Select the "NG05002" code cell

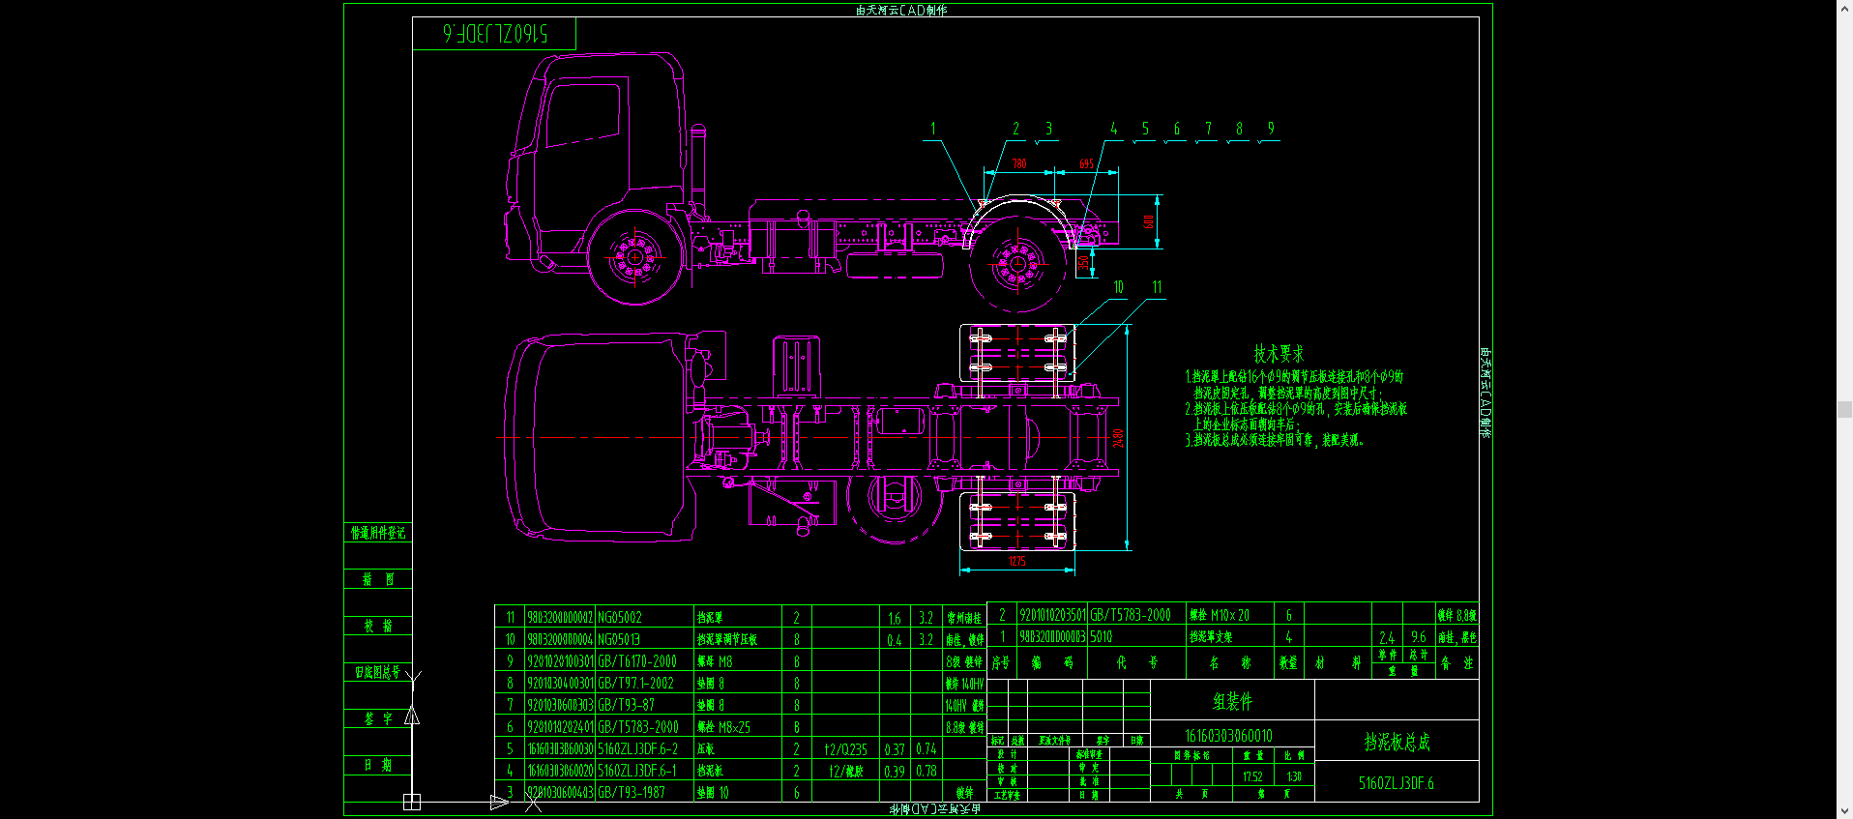(x=620, y=618)
